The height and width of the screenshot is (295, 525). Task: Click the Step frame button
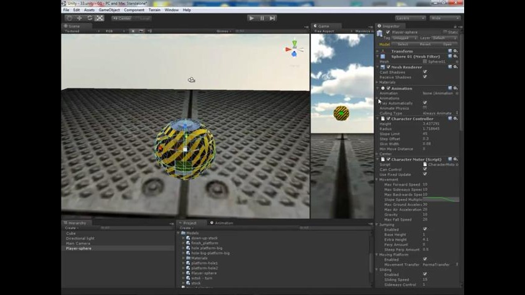coord(272,18)
